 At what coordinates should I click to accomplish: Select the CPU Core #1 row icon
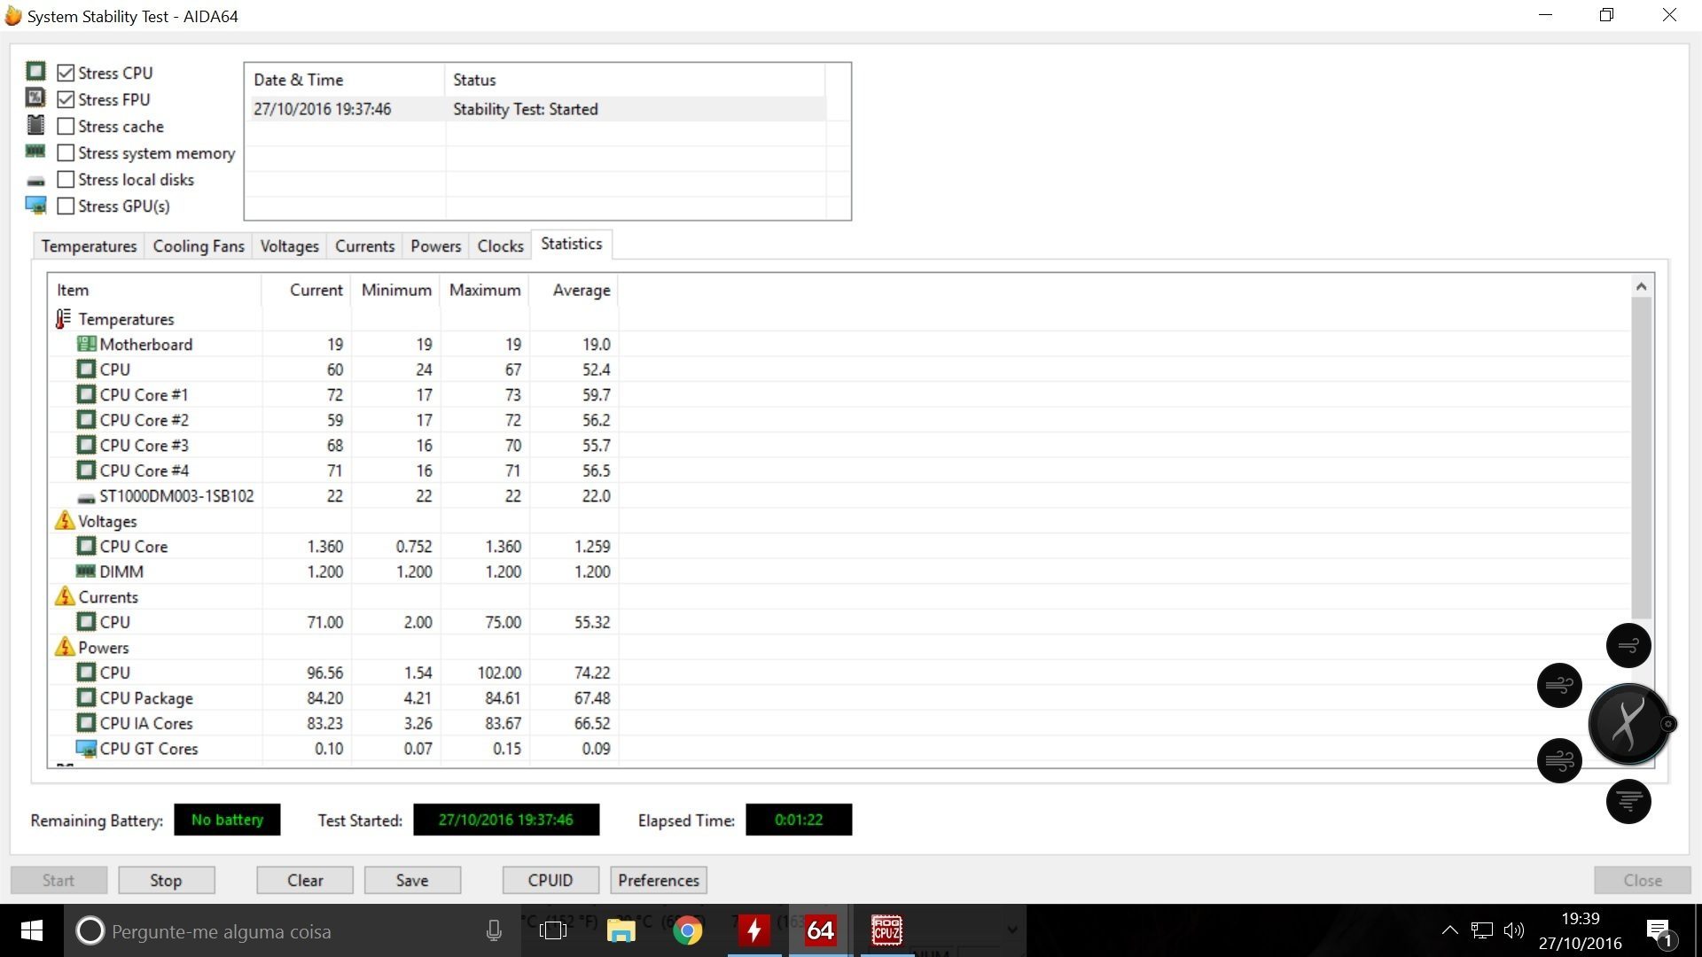[x=86, y=394]
